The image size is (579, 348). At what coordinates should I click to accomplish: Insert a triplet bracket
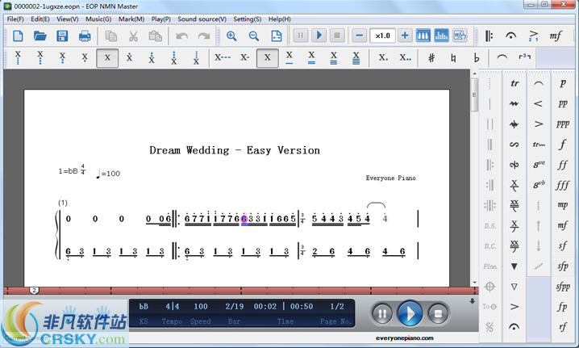pyautogui.click(x=524, y=57)
